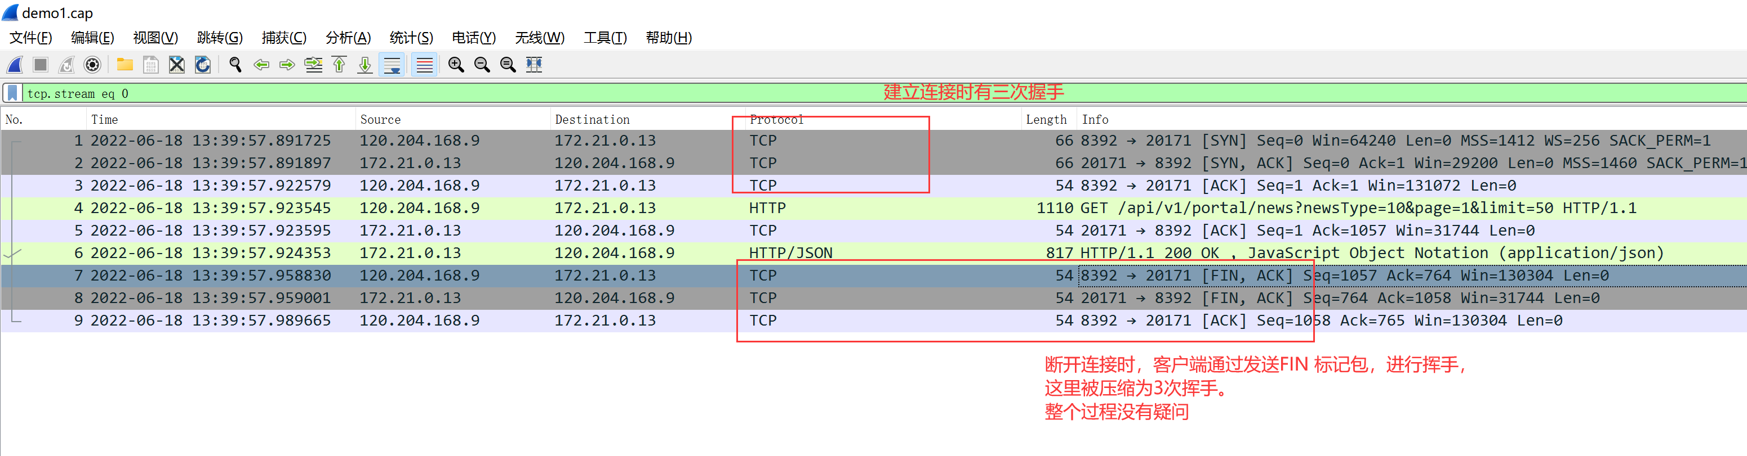The height and width of the screenshot is (456, 1747).
Task: Find a packet with magnifier icon
Action: coord(235,65)
